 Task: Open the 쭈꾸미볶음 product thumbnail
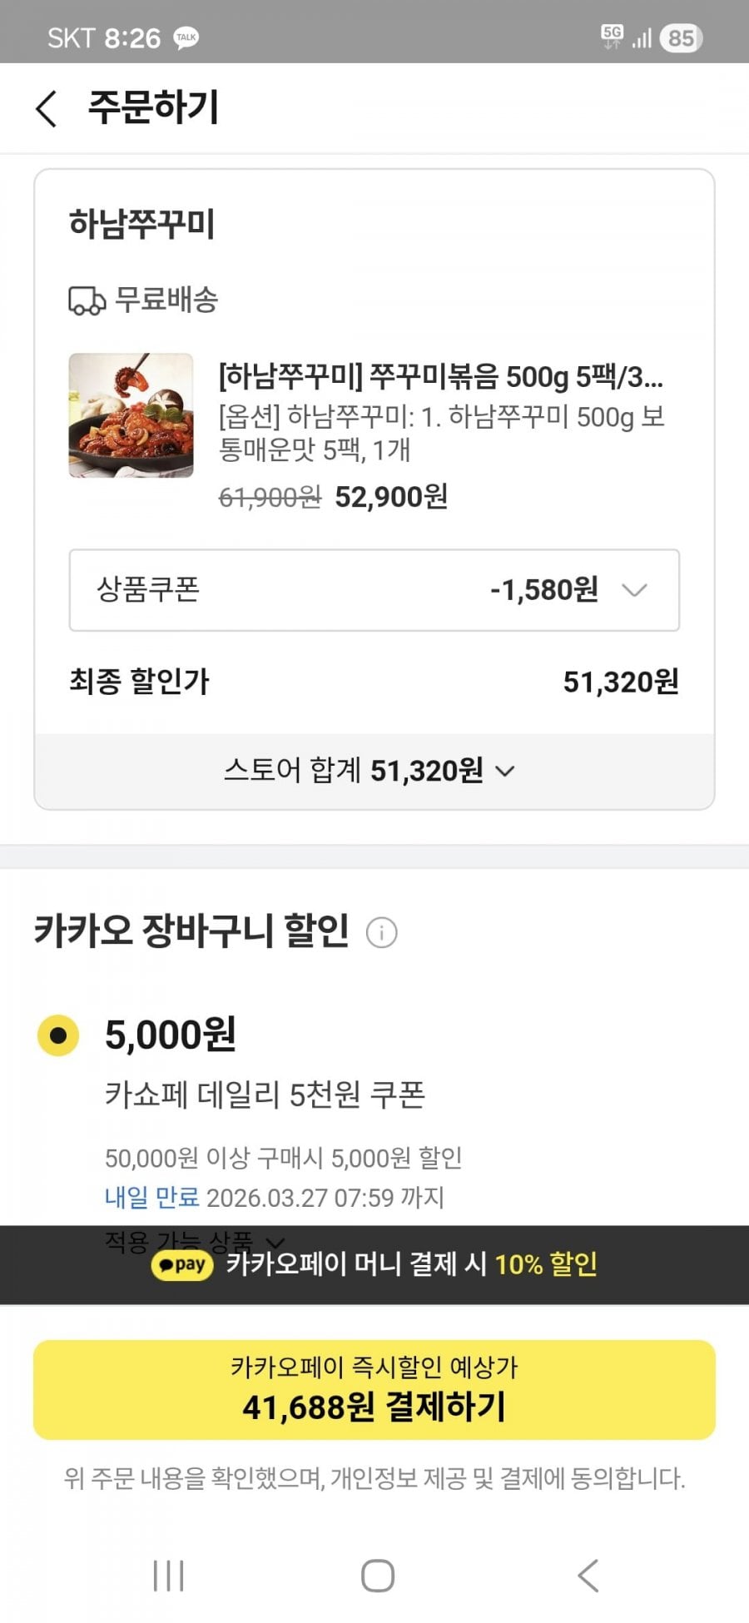pyautogui.click(x=131, y=415)
